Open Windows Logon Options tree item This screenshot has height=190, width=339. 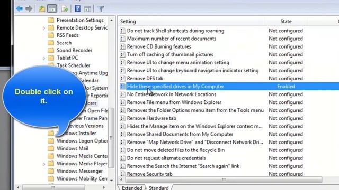pos(82,141)
